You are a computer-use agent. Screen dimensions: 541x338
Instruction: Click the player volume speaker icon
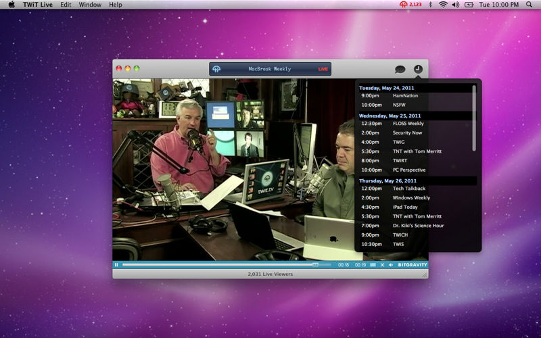391,265
